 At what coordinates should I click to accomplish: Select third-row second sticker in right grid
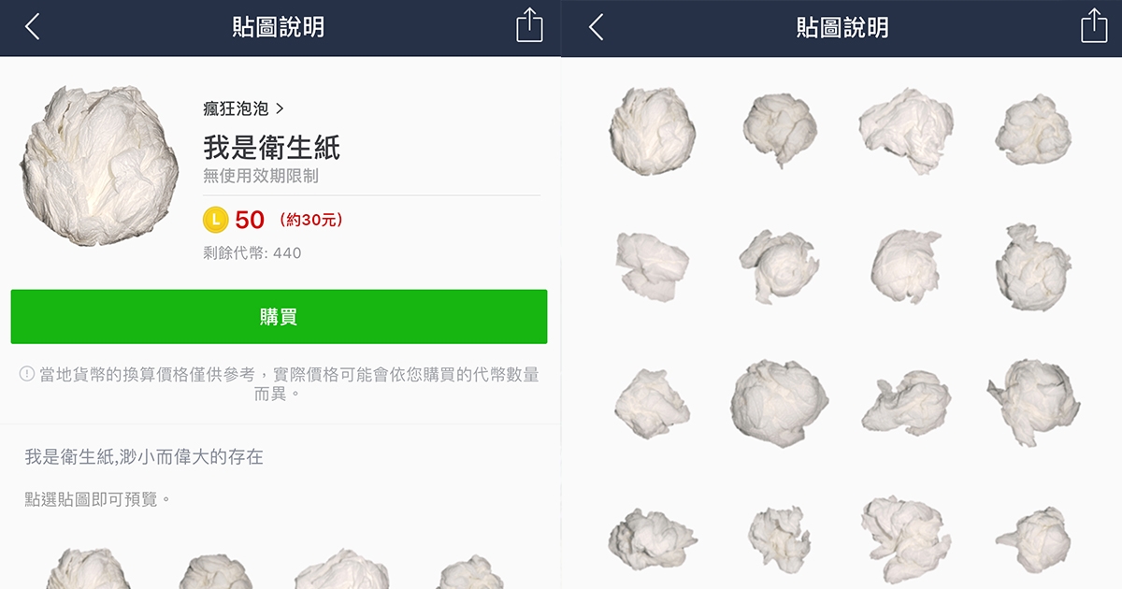[780, 403]
